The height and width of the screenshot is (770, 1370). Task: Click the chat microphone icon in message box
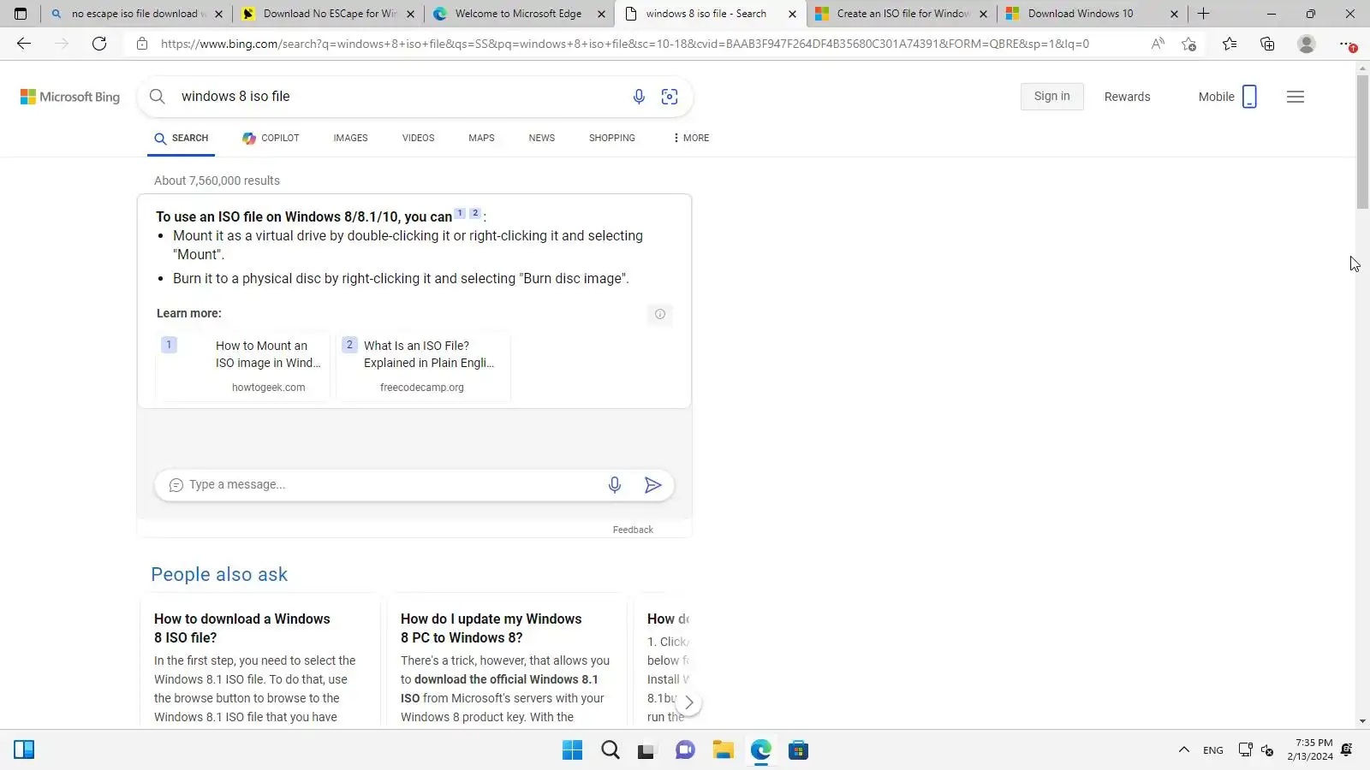pyautogui.click(x=615, y=485)
